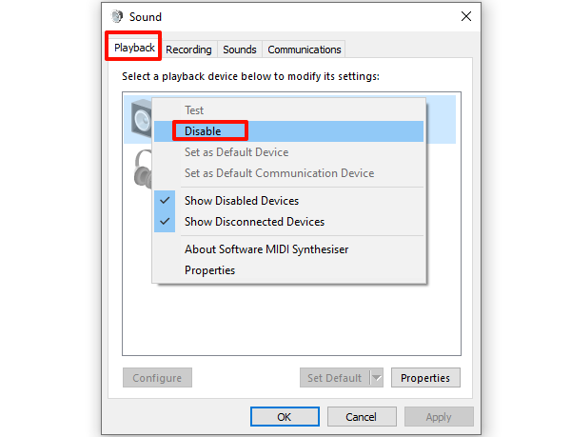Select the headphones device icon
This screenshot has height=437, width=571.
click(x=143, y=169)
